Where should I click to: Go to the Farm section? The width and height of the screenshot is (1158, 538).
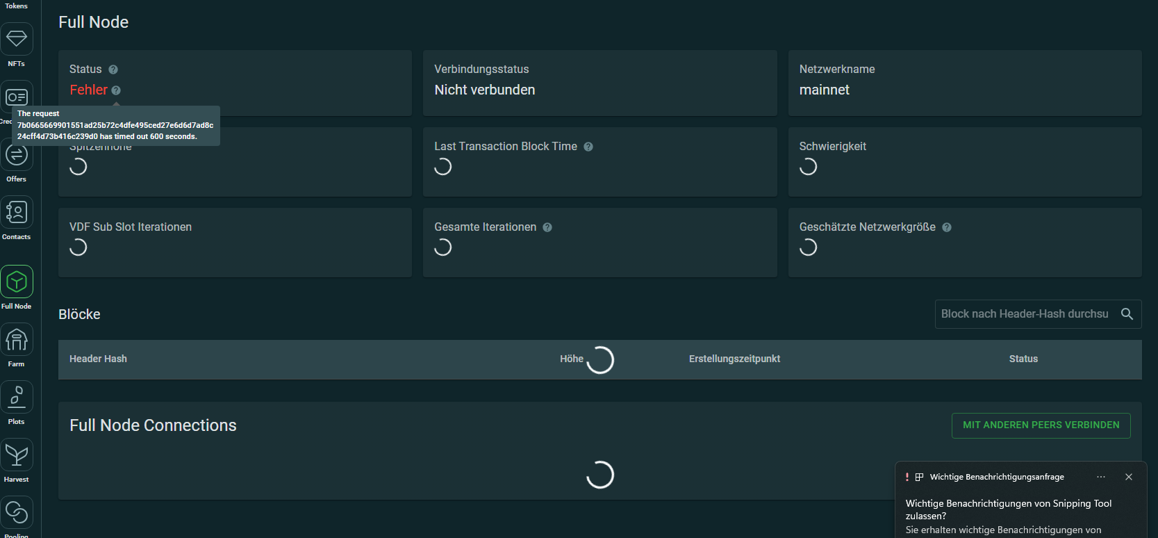point(17,340)
